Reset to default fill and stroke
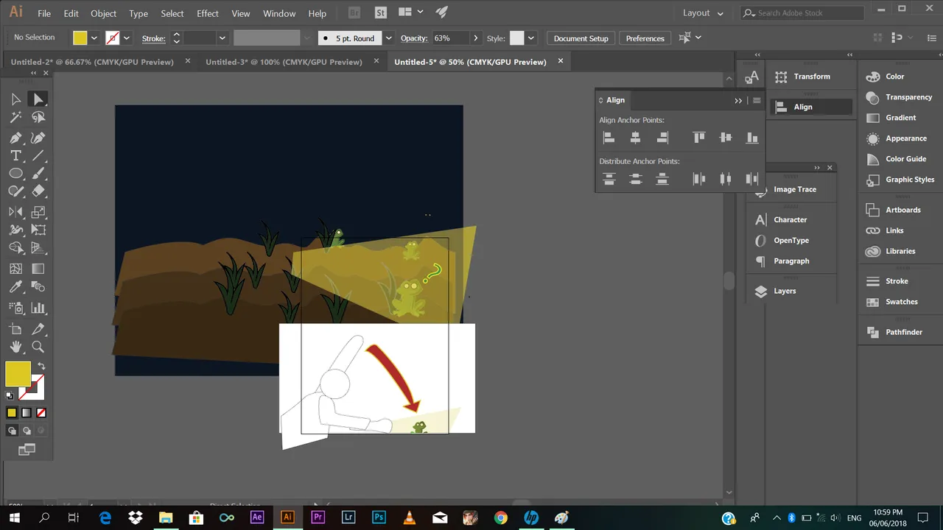 10,395
